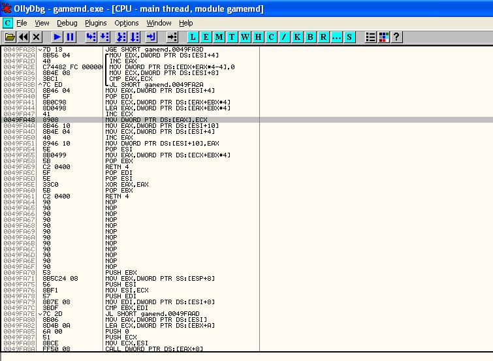Close the debugged program with X icon
This screenshot has width=493, height=361.
point(37,37)
